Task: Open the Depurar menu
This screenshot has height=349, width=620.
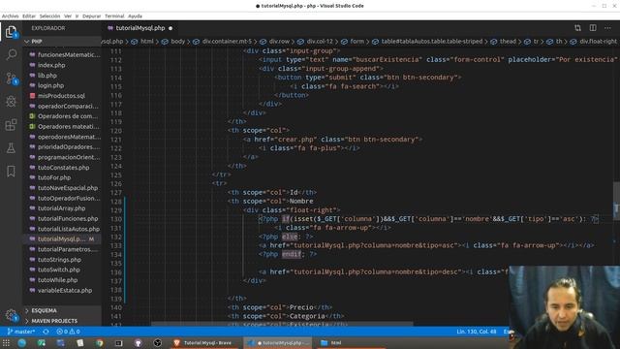Action: click(x=91, y=16)
